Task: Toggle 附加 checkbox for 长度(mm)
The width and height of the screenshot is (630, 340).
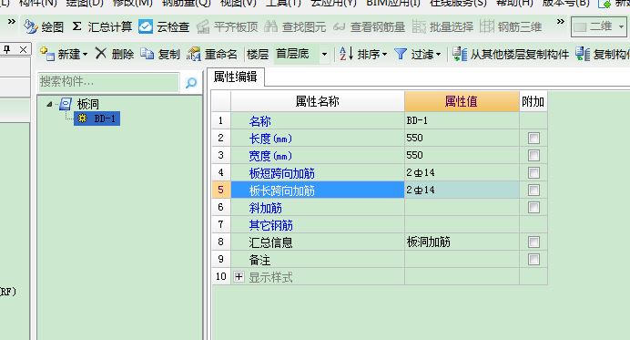Action: tap(533, 138)
